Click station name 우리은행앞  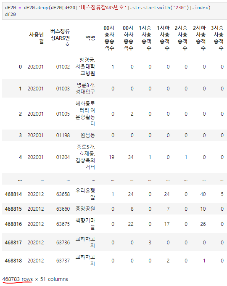click(85, 194)
